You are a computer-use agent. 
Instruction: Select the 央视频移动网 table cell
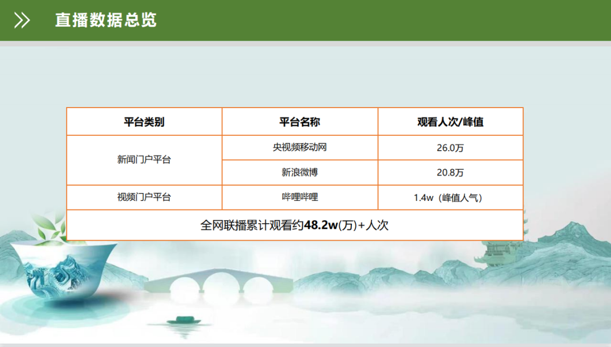pyautogui.click(x=300, y=148)
